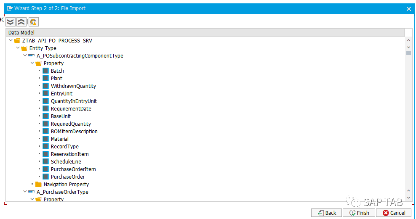Select the "WithdrawnQuantity" row text

[x=74, y=86]
